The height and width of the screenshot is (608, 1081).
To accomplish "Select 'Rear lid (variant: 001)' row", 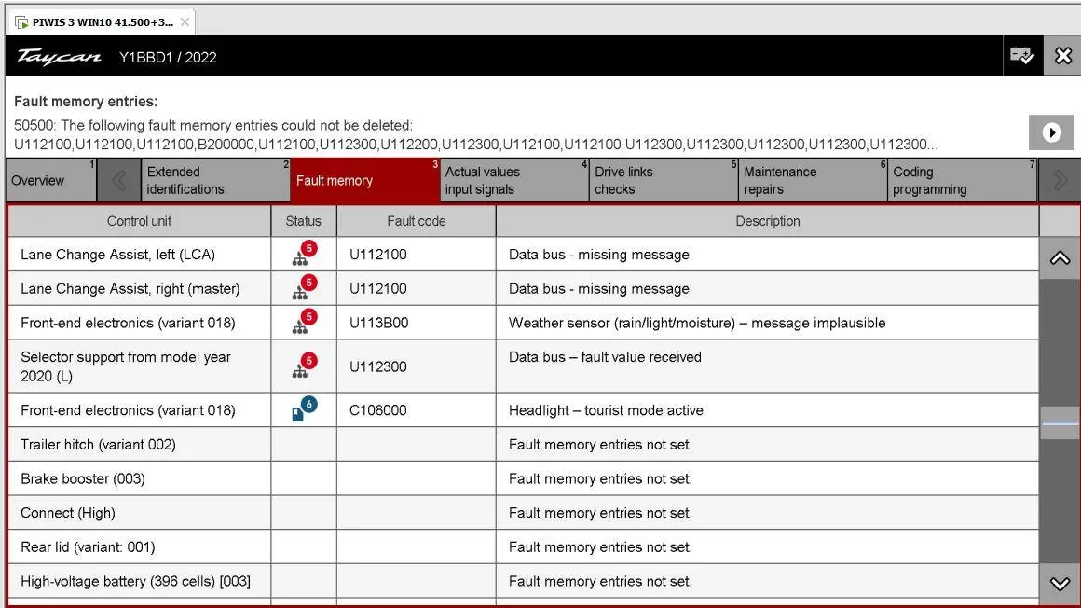I will click(x=524, y=546).
